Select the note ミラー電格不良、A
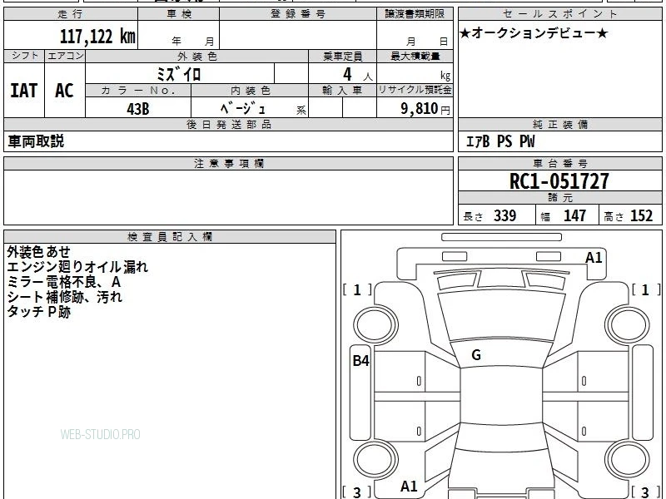 pyautogui.click(x=64, y=282)
